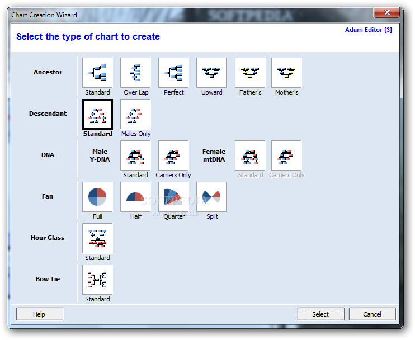The width and height of the screenshot is (415, 340).
Task: Close the Chart Creation Wizard window
Action: click(386, 12)
